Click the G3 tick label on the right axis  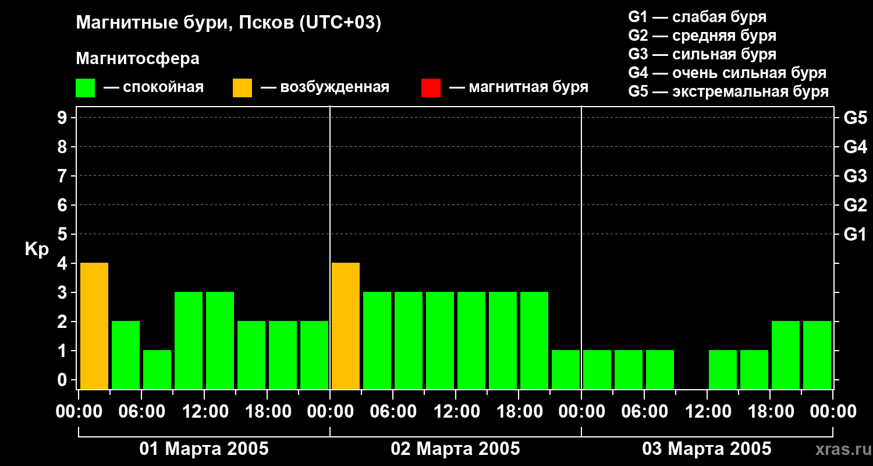[855, 176]
